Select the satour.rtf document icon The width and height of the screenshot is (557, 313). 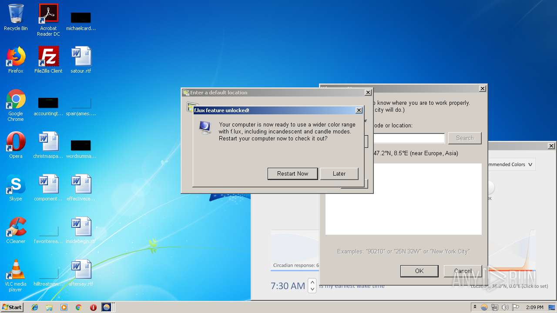pos(81,60)
